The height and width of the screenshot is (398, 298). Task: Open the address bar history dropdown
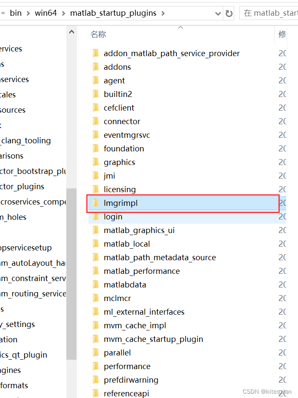pos(218,14)
